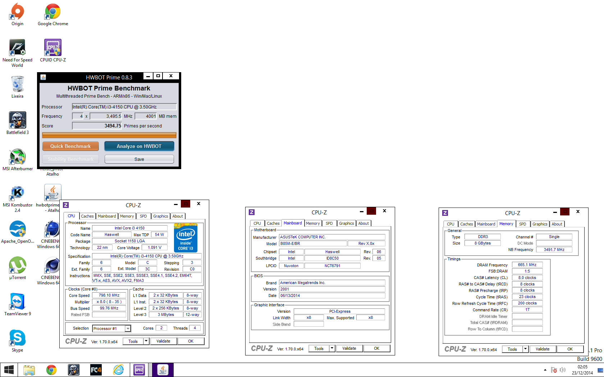Image resolution: width=604 pixels, height=377 pixels.
Task: Open Mainboard tab in the CPU window
Action: point(107,216)
